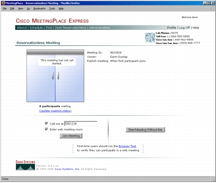This screenshot has height=183, width=216.
Task: Open the Cisco Systems, Inc. footer link
Action: [67, 169]
